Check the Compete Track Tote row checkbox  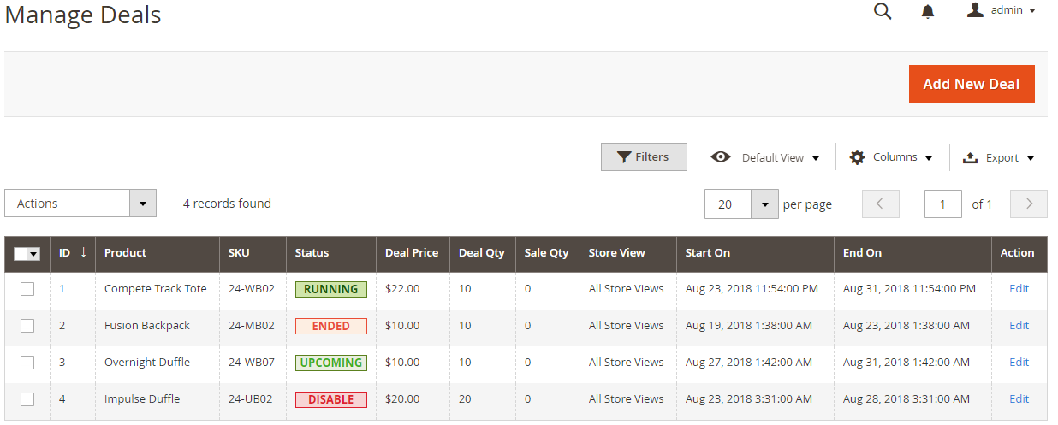pyautogui.click(x=27, y=289)
